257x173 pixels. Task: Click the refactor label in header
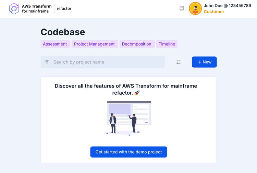click(64, 9)
